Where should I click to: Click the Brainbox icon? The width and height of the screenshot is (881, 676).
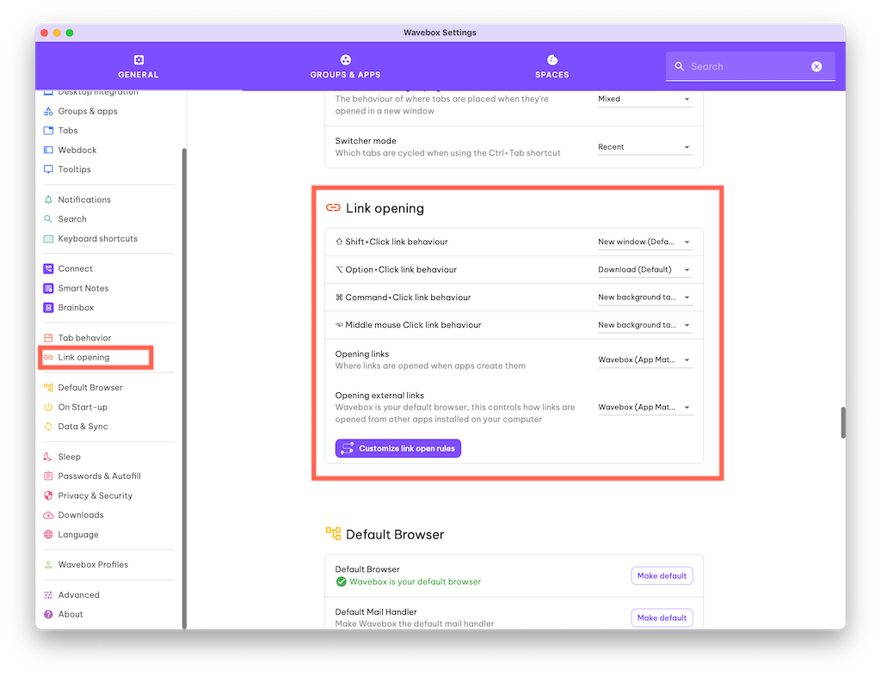(48, 308)
